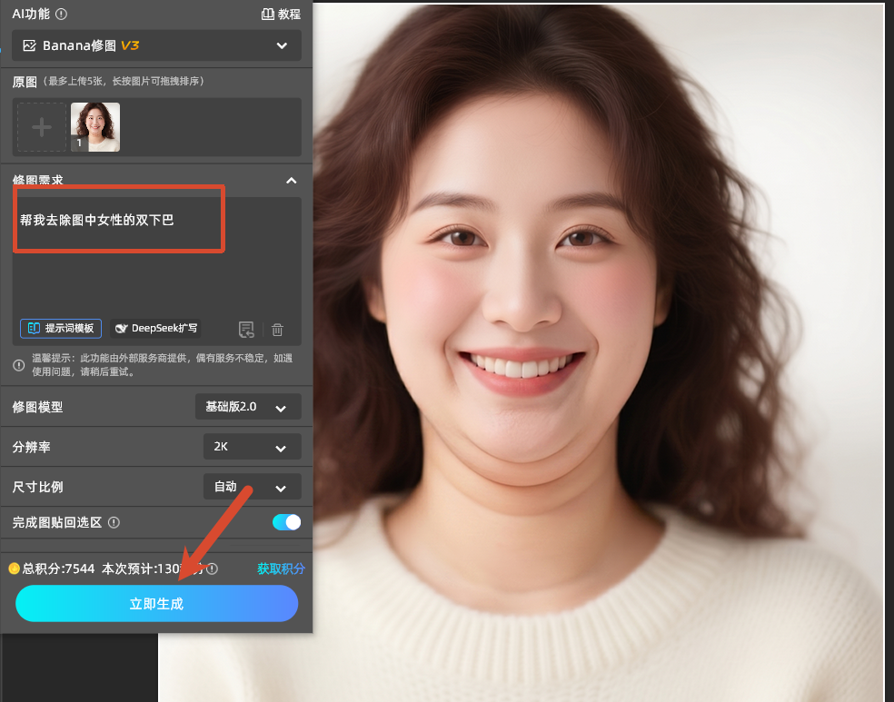The image size is (894, 702).
Task: Open the 分辨率 2K dropdown
Action: point(252,447)
